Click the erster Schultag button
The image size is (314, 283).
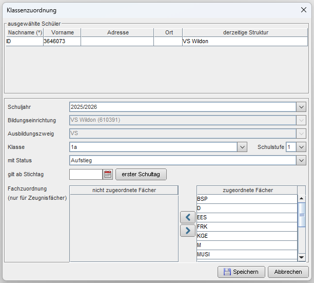pyautogui.click(x=141, y=174)
